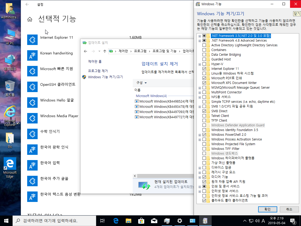Open the Internet Explorer 11 optional feature icon
The height and width of the screenshot is (226, 301).
coord(32,40)
